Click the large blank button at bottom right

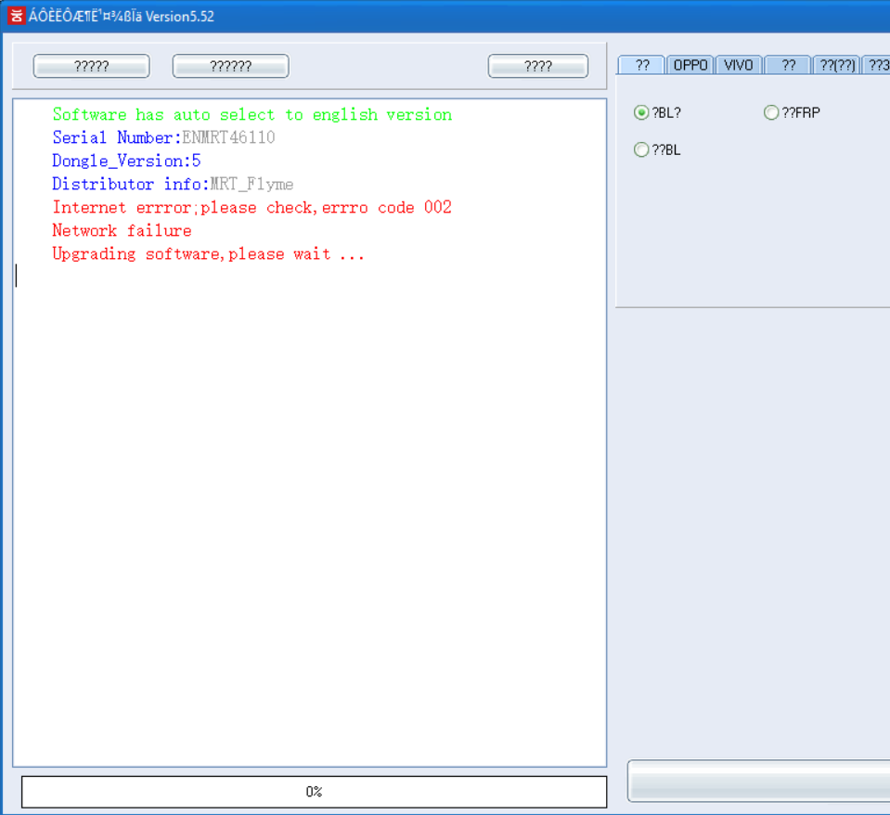pos(759,781)
